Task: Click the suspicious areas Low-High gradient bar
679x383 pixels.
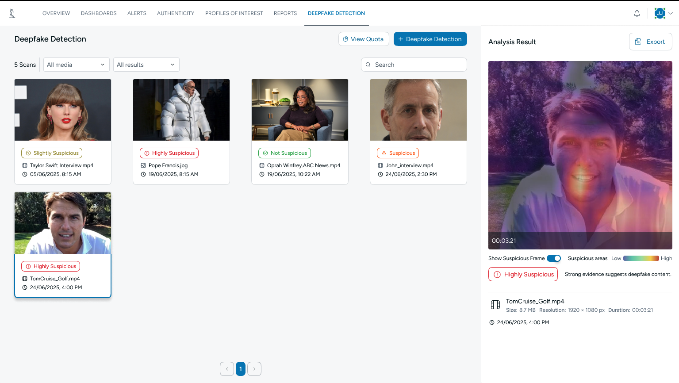Action: coord(641,258)
